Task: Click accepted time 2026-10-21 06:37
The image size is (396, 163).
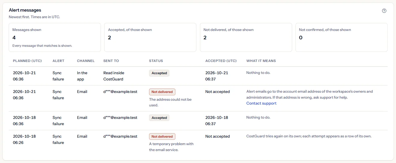Action: 217,76
